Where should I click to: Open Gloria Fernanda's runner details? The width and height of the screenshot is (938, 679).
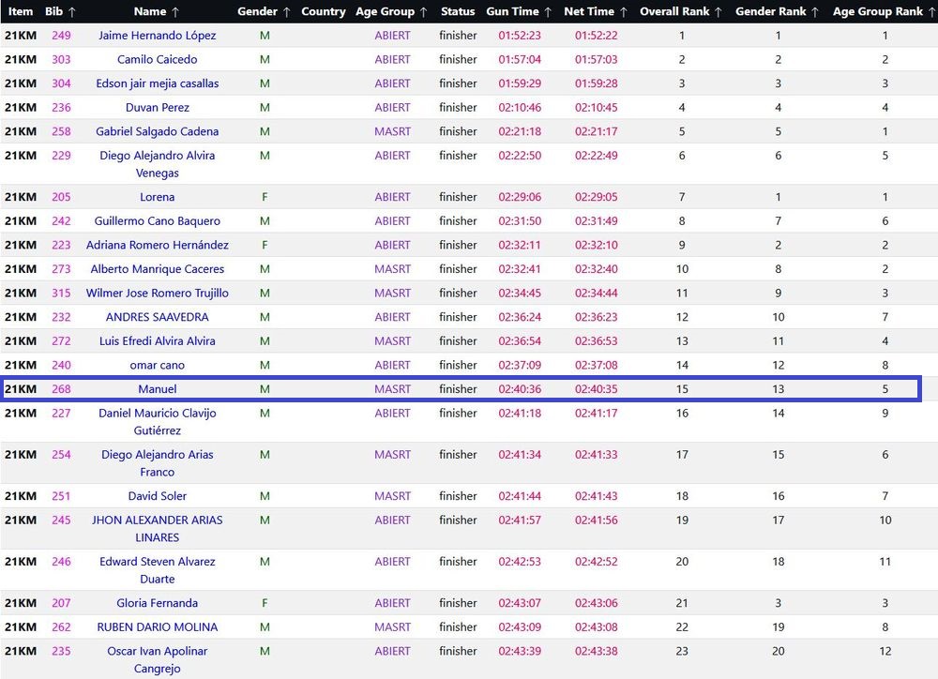tap(157, 603)
